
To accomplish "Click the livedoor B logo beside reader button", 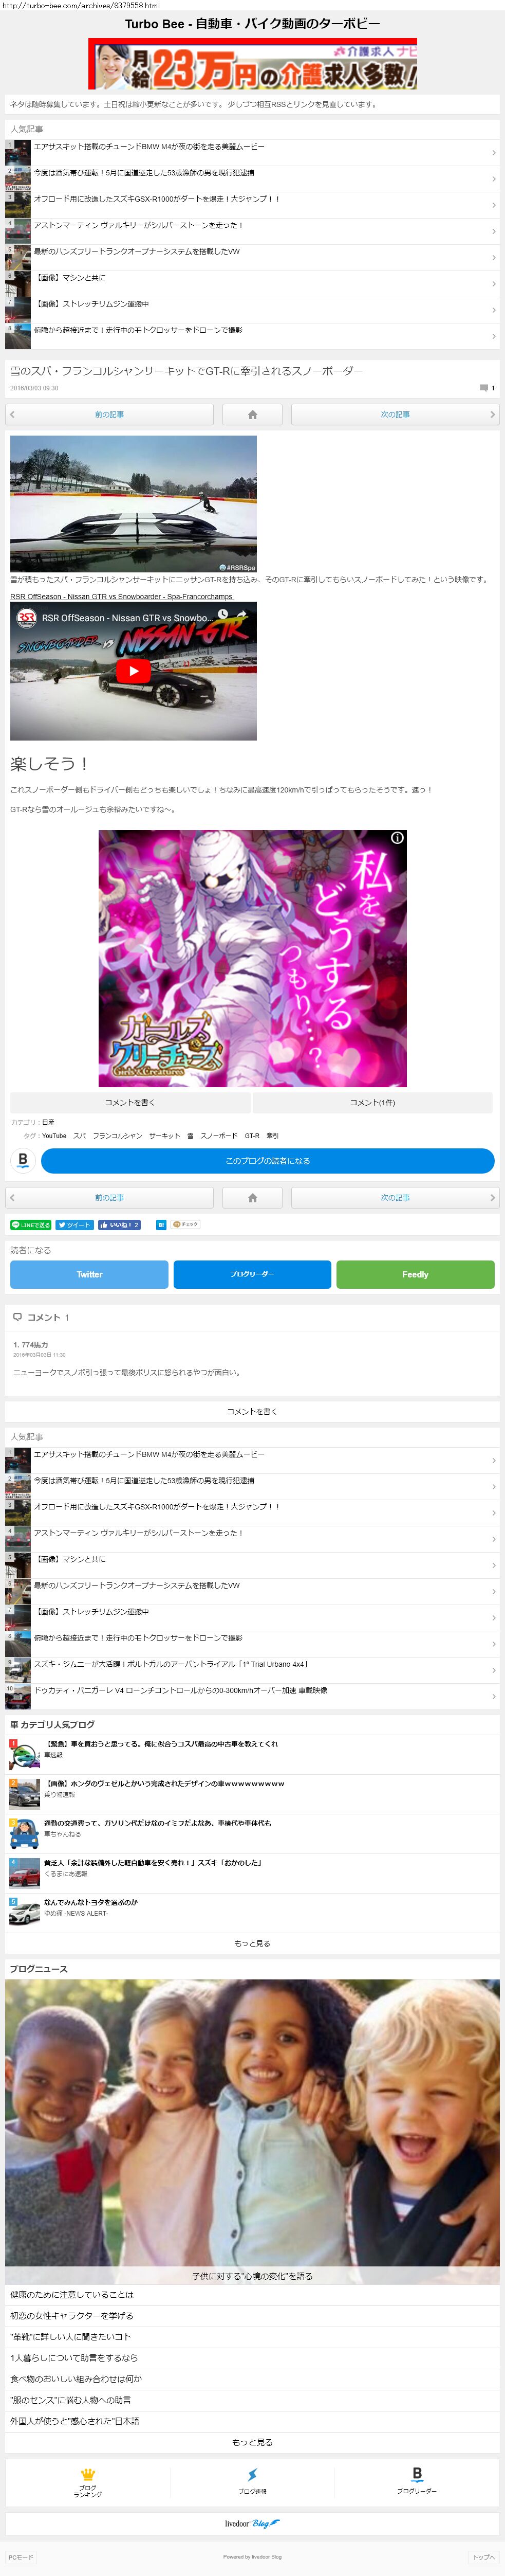I will (23, 1160).
